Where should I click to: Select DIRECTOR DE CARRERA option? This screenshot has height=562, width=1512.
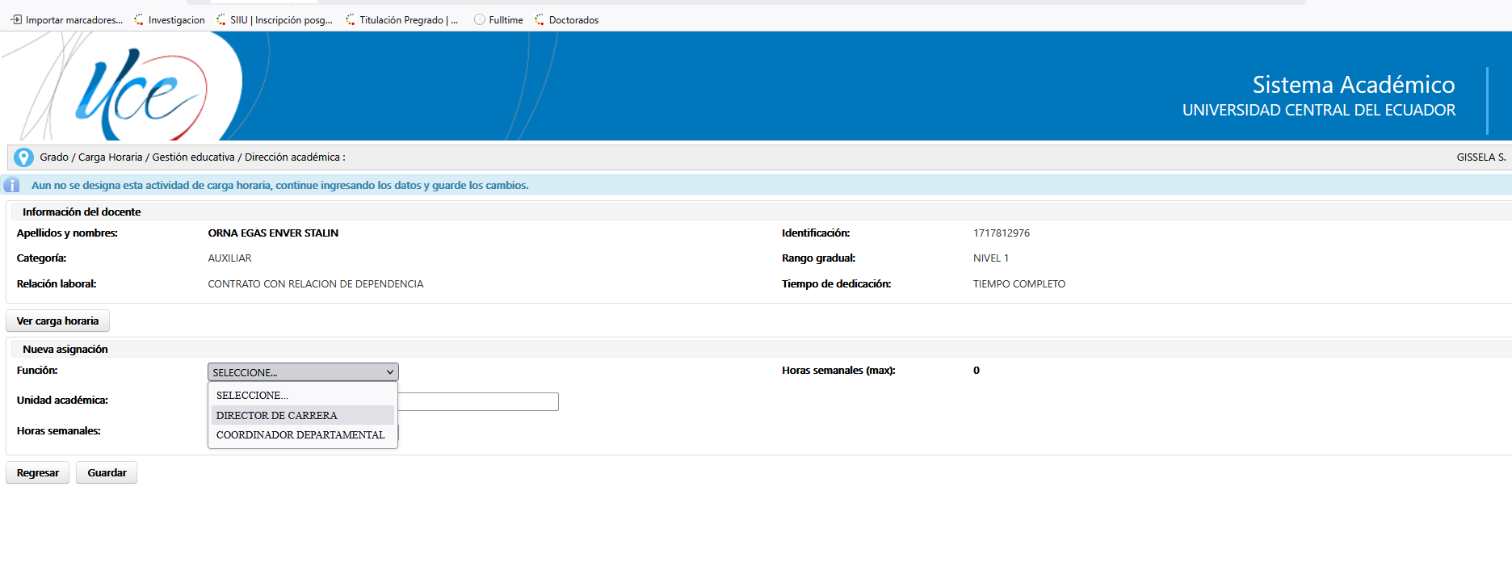pos(303,415)
